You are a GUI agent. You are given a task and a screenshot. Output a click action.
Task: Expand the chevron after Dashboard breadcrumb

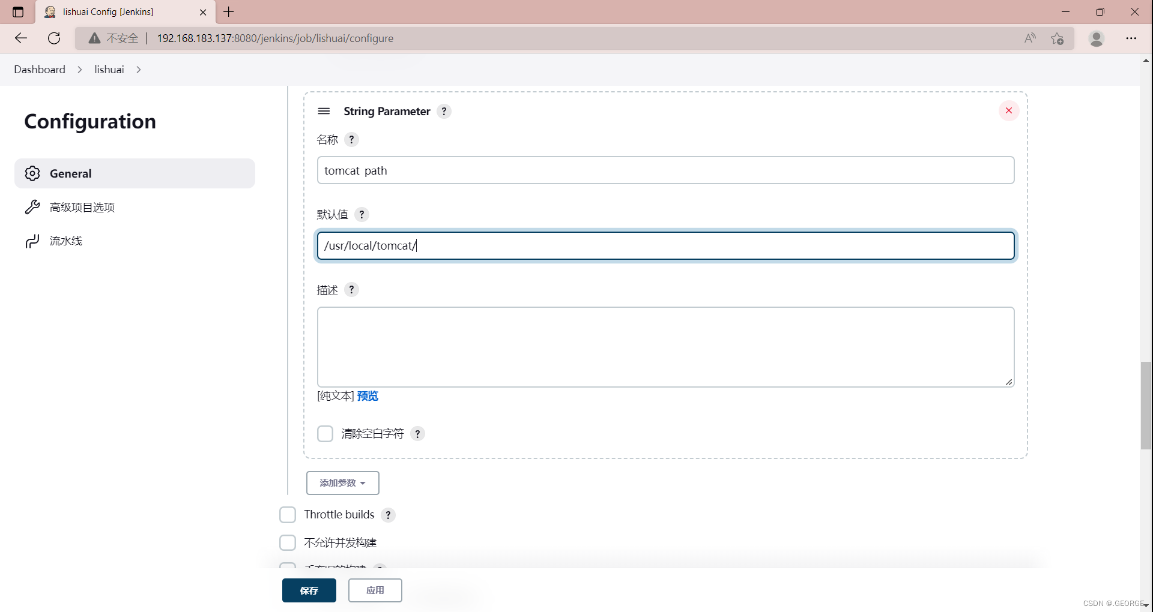80,70
